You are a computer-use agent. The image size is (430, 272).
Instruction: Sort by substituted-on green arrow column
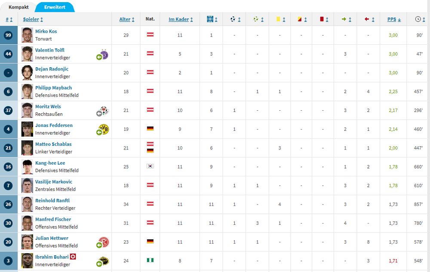click(x=346, y=19)
